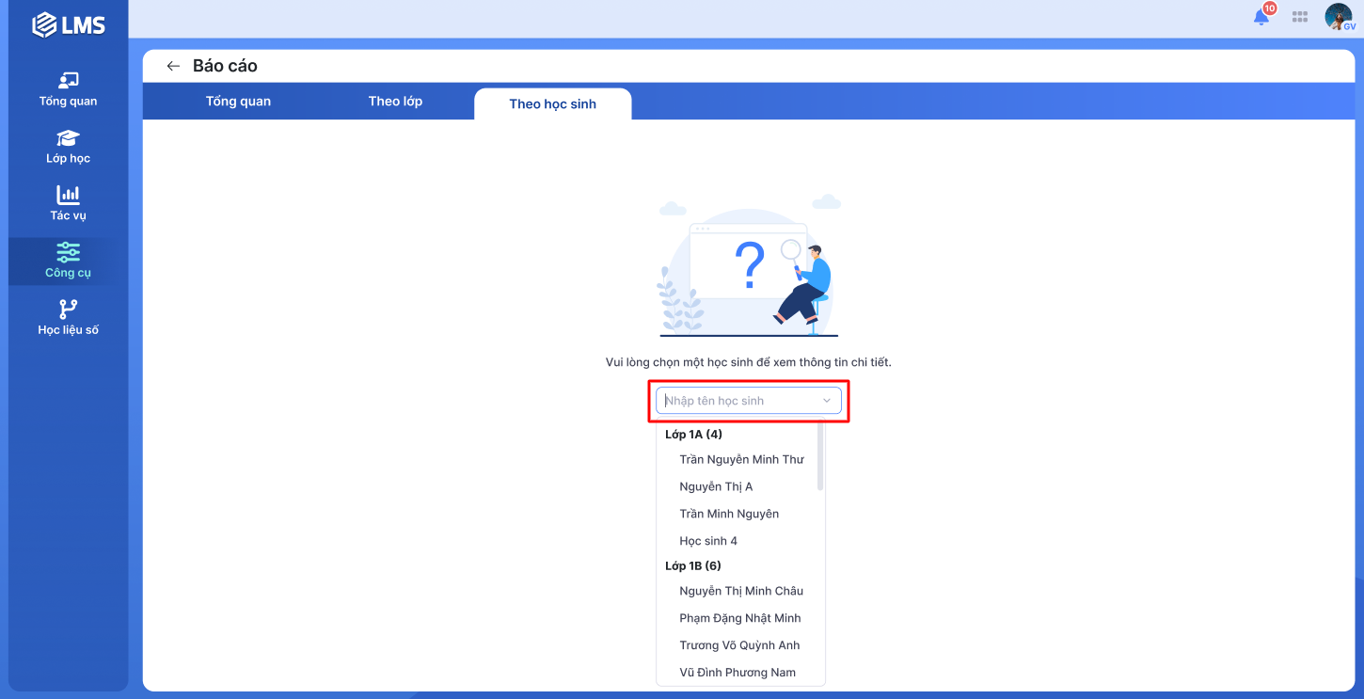Open the apps grid menu
The width and height of the screenshot is (1364, 699).
tap(1300, 17)
